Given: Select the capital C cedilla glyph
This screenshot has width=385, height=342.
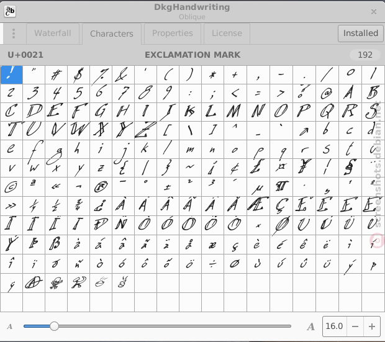Looking at the screenshot, I should (281, 205).
